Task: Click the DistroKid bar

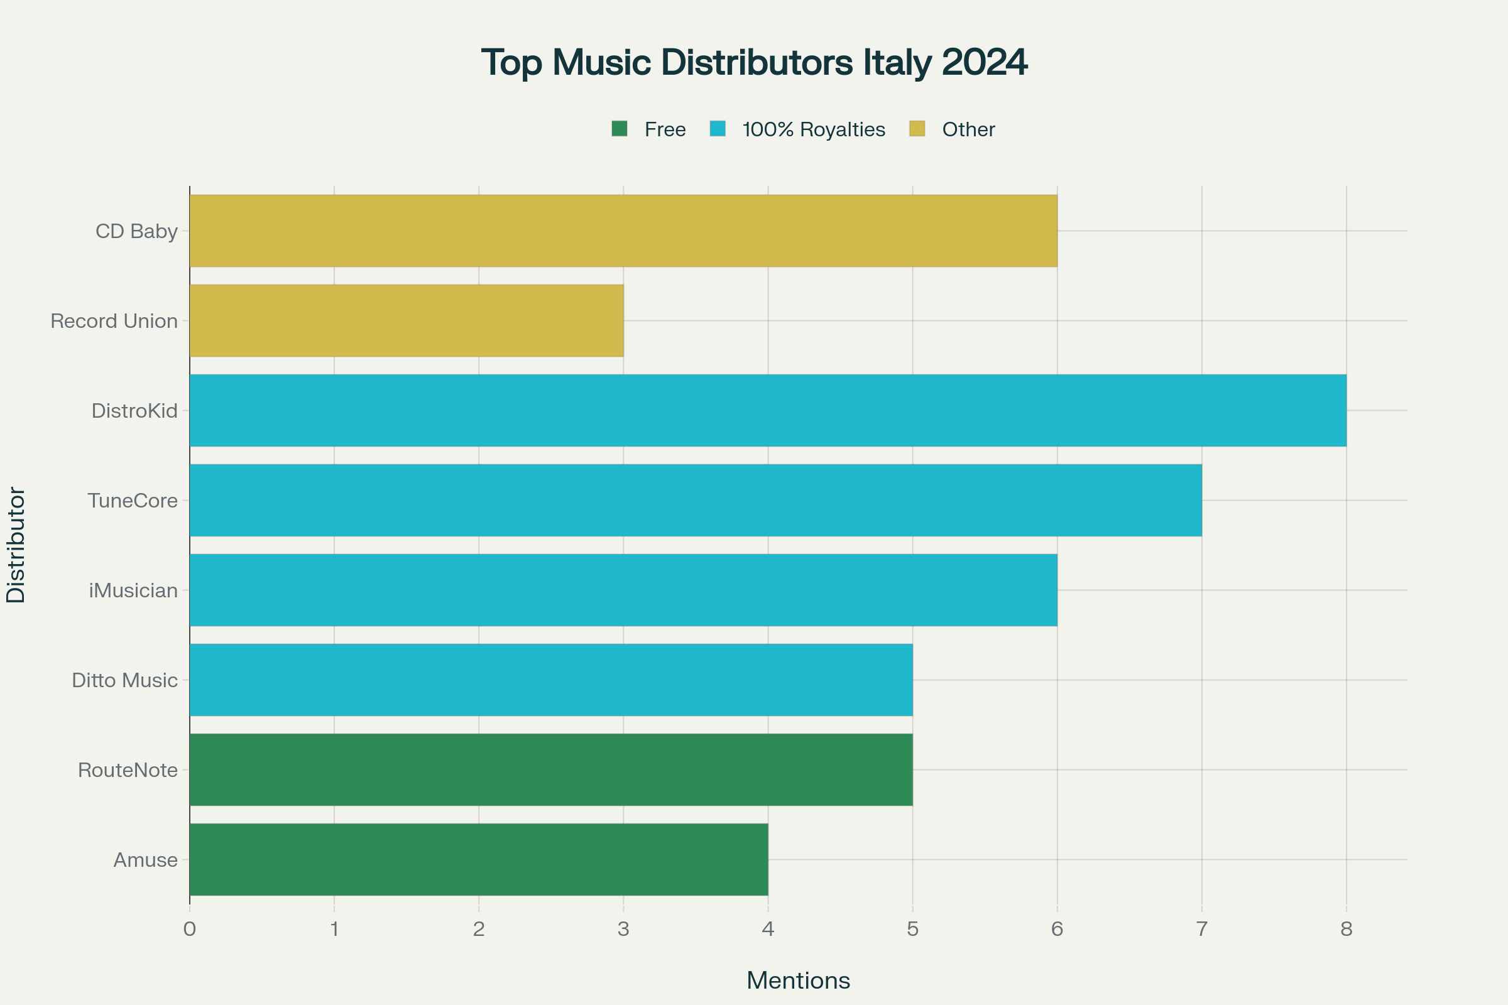Action: (x=767, y=410)
